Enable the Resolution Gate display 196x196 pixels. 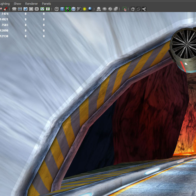[x=25, y=9]
